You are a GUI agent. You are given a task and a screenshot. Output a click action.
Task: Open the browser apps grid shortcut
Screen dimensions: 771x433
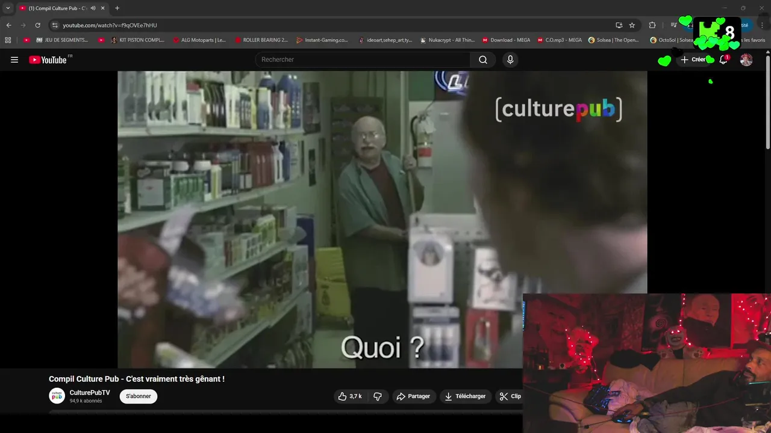8,40
